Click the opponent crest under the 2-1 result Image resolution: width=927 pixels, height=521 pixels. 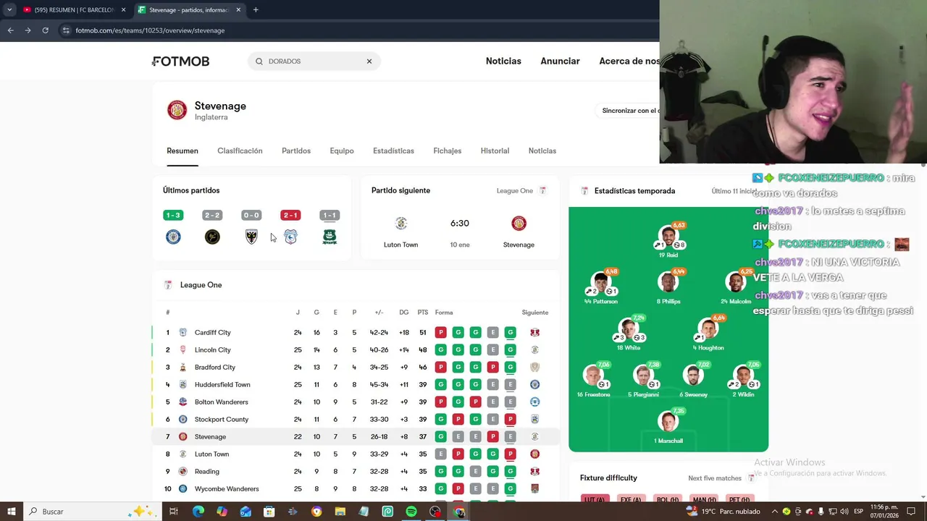pyautogui.click(x=290, y=237)
